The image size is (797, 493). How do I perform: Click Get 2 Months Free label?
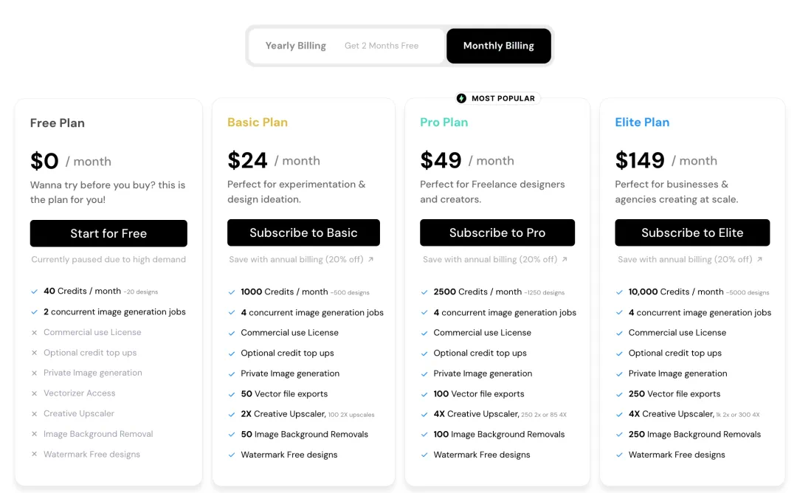pos(382,46)
